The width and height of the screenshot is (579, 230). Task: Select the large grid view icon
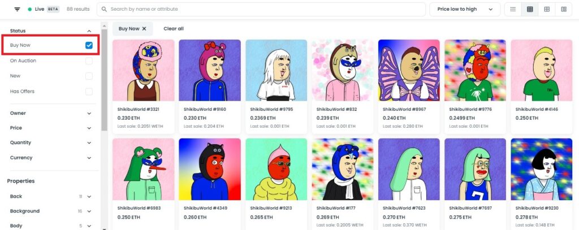click(547, 9)
